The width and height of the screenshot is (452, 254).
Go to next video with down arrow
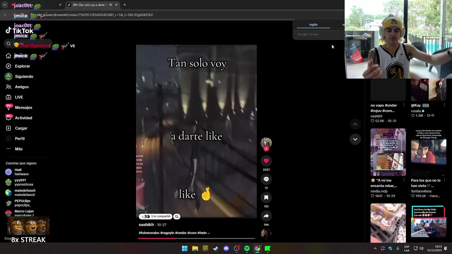click(355, 139)
